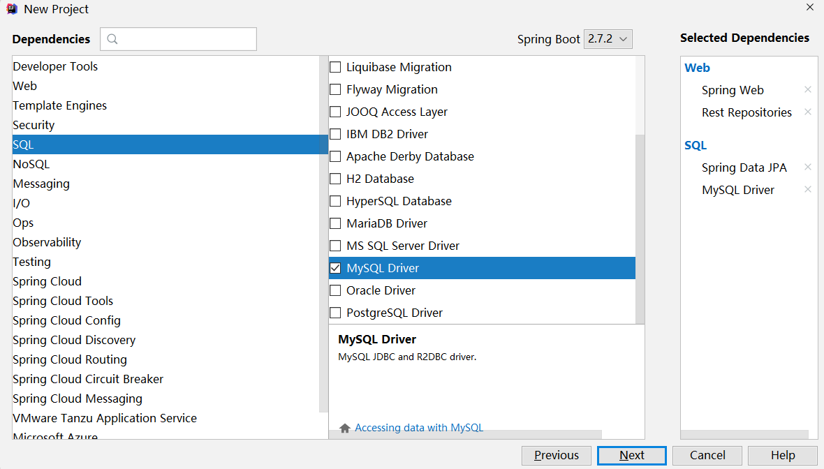Select Spring Cloud Circuit Breaker category
Viewport: 824px width, 469px height.
click(165, 379)
